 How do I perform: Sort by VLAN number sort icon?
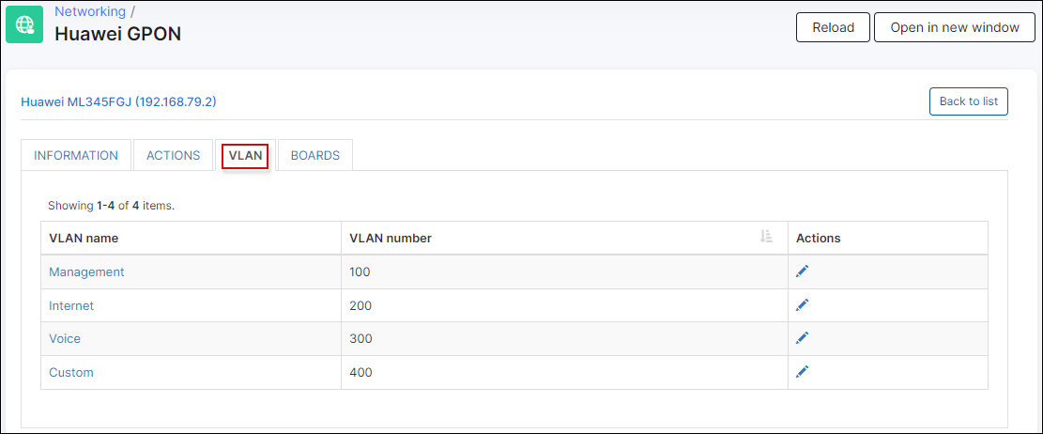click(766, 237)
